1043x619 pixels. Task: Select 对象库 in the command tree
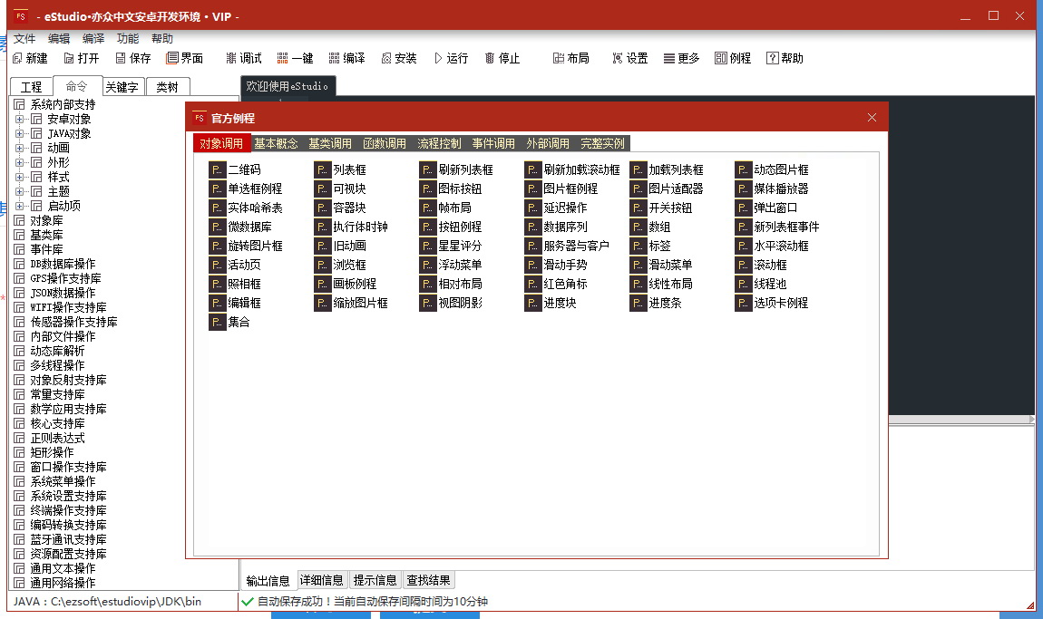click(x=46, y=221)
